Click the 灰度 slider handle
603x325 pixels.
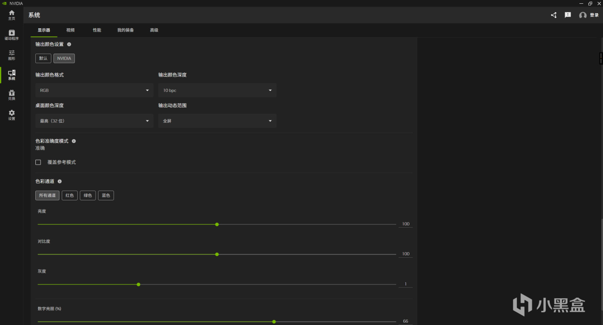click(x=139, y=285)
